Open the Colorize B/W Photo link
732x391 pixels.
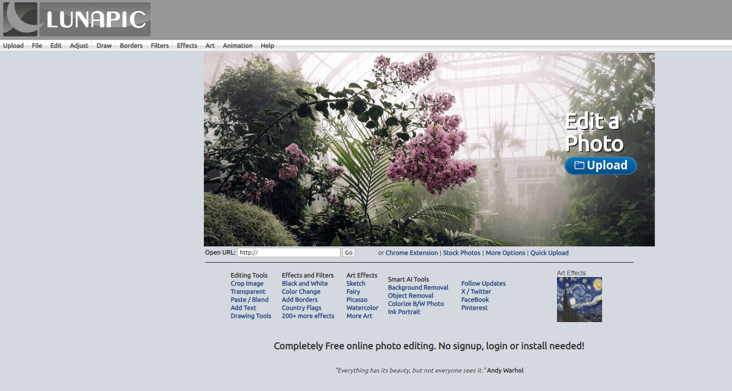[x=416, y=304]
